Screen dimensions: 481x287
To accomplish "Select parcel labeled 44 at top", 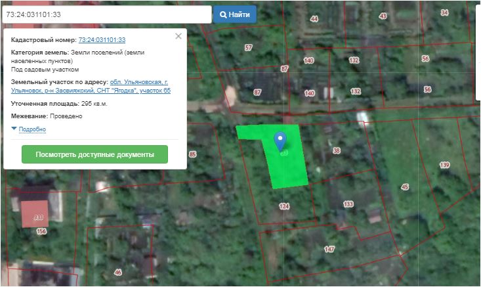I will [314, 19].
